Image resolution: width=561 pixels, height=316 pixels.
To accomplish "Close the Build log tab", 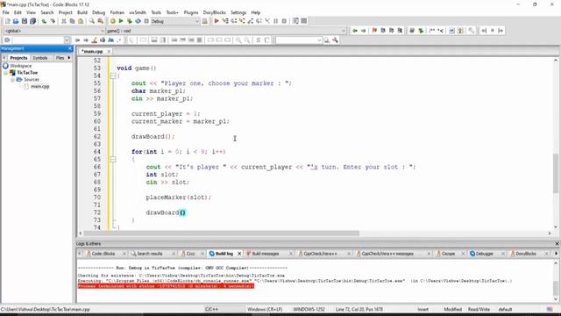I will (239, 254).
